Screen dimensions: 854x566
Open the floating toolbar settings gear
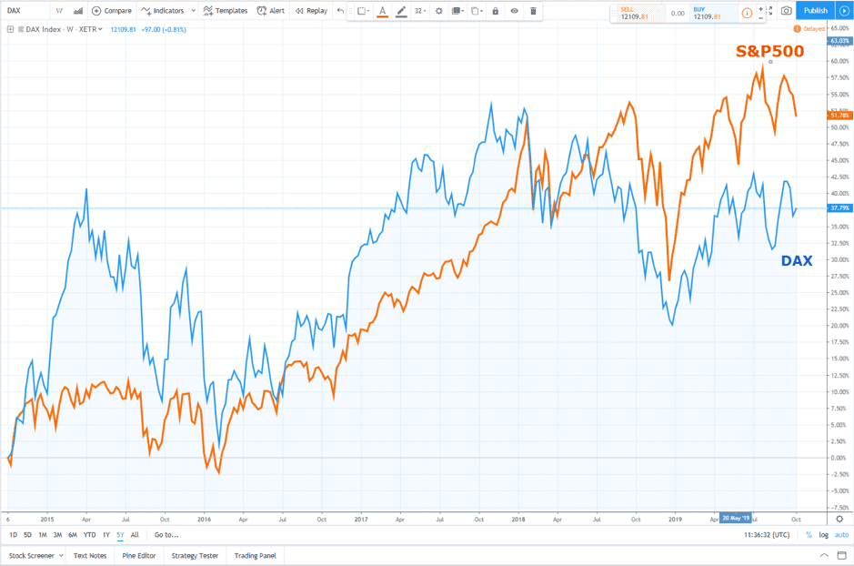(438, 11)
